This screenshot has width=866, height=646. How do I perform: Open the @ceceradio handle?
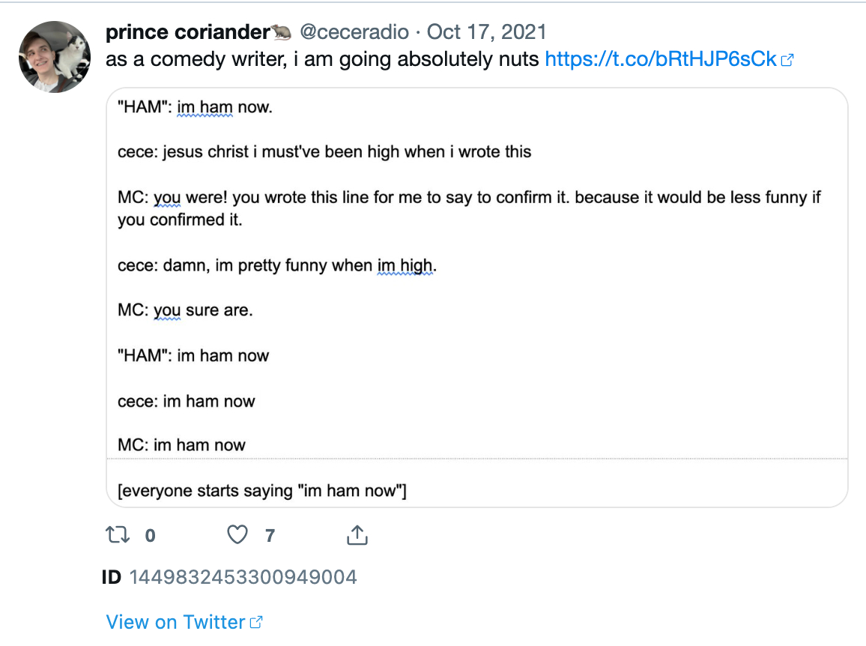click(354, 32)
